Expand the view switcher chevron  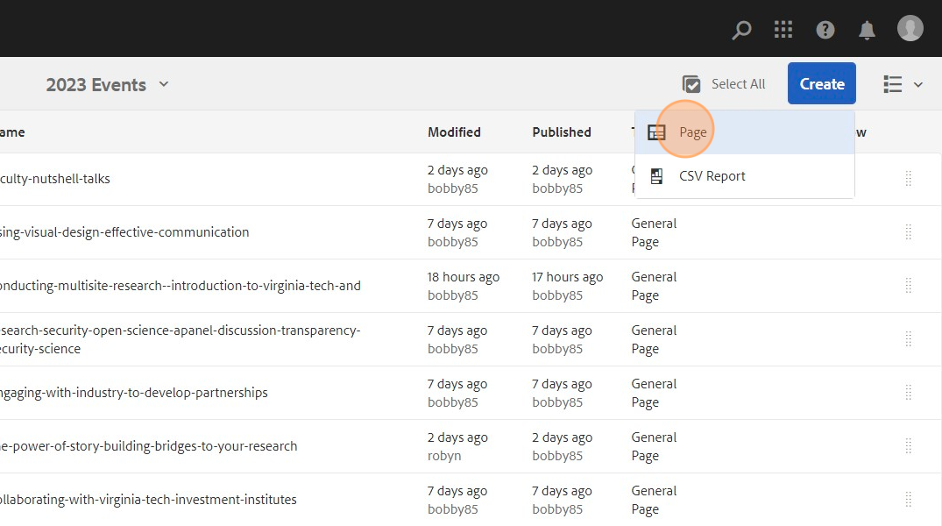click(918, 85)
